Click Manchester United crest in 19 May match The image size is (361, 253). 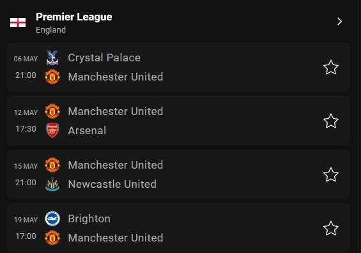[x=52, y=238]
